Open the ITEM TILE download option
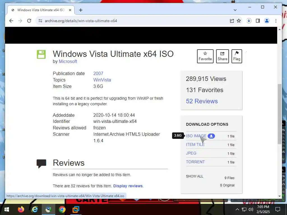The width and height of the screenshot is (287, 215). click(195, 144)
